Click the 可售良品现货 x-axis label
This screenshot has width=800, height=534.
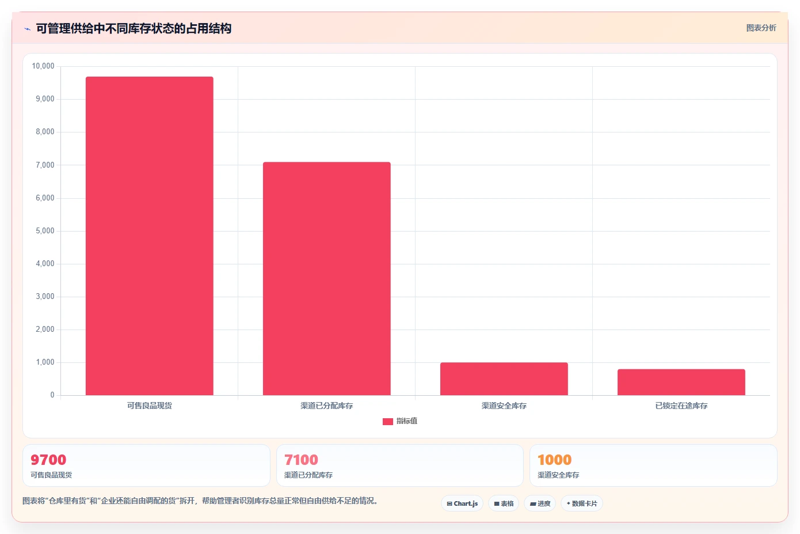pyautogui.click(x=150, y=406)
